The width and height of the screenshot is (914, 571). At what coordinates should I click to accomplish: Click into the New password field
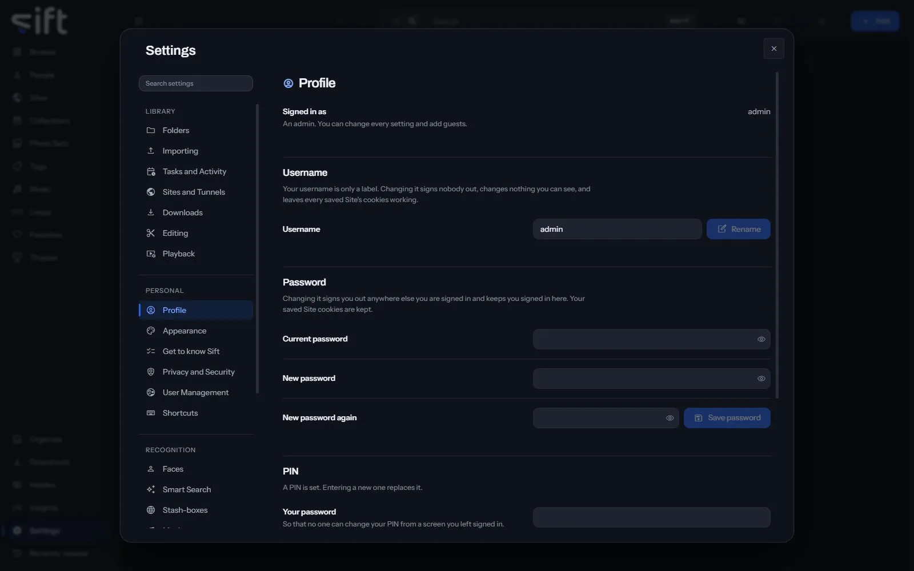pos(651,379)
